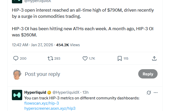Bookmark the HIP-3 open interest tweet

click(x=120, y=59)
